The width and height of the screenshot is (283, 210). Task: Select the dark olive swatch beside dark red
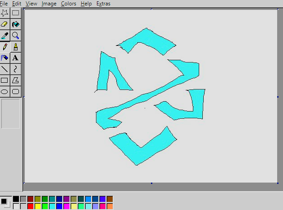pos(38,199)
